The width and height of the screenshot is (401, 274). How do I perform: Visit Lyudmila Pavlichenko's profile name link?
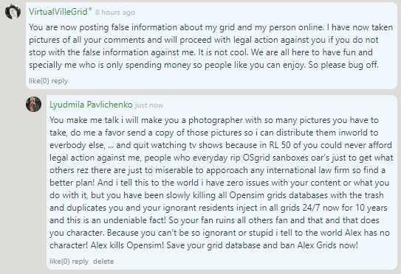[x=91, y=105]
